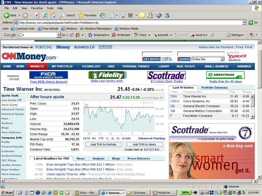Run spell Check in Google toolbar
The height and width of the screenshot is (196, 262).
coord(140,35)
